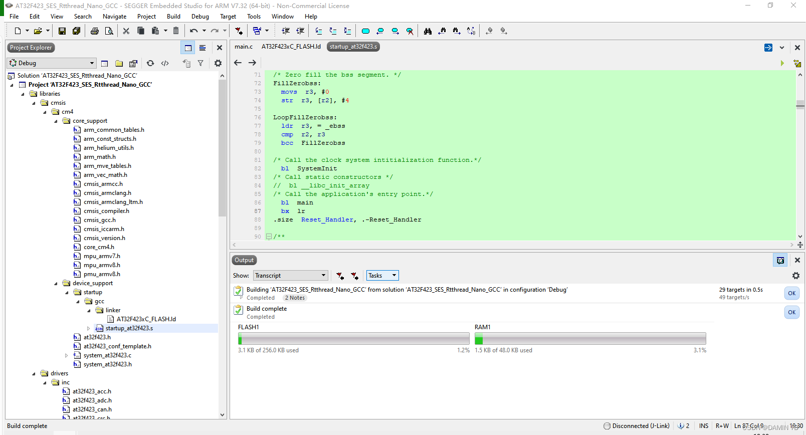Expand the startup_at32f423.s tree node

click(x=89, y=328)
